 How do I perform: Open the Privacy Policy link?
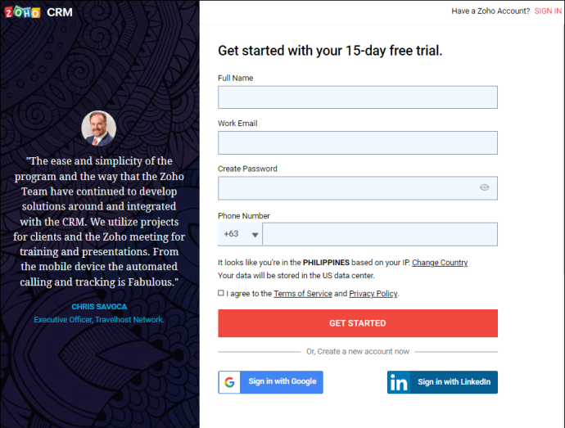pyautogui.click(x=373, y=294)
